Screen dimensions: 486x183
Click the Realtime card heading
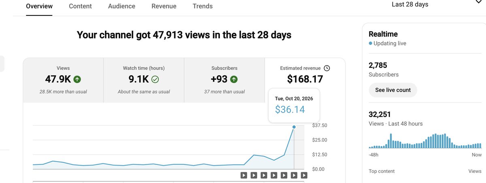383,34
